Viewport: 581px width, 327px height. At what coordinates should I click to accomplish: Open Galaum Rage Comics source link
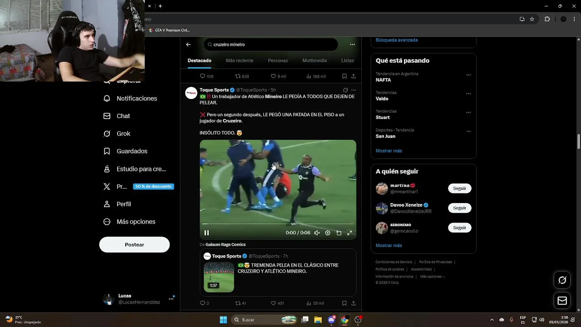226,244
